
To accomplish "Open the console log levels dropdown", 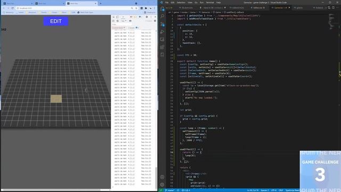I will (119, 28).
